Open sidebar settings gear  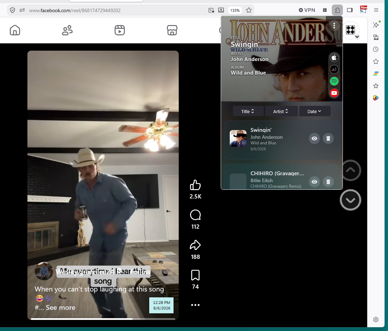click(376, 319)
